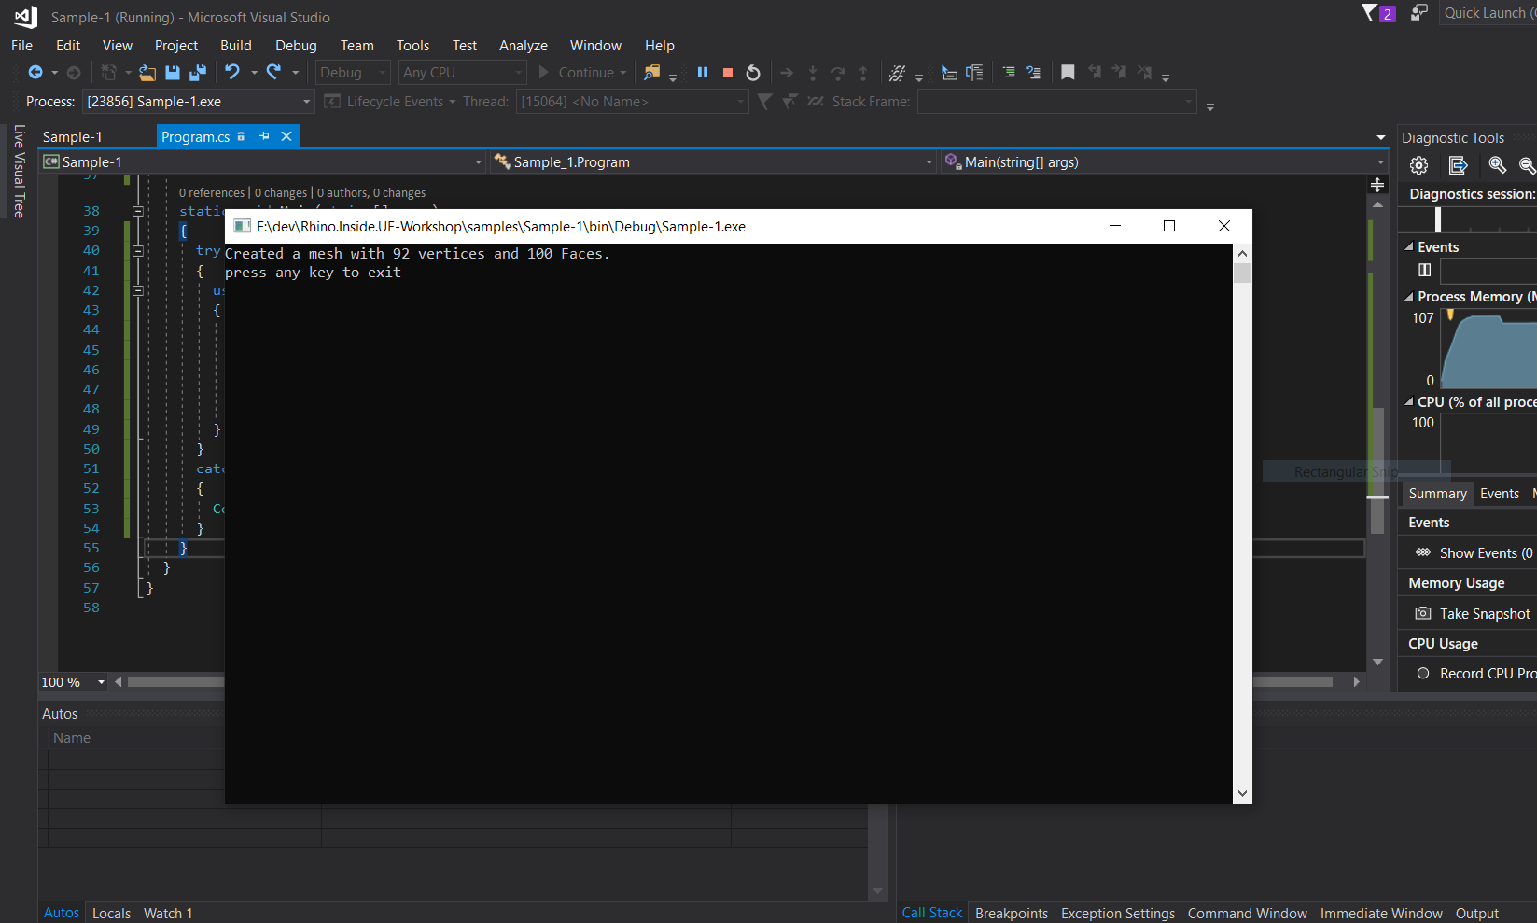This screenshot has width=1537, height=923.
Task: Click the console window vertical scrollbar thumb
Action: pos(1242,273)
